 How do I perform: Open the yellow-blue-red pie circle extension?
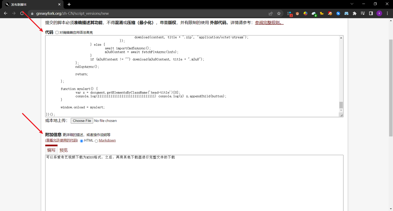tap(306, 13)
